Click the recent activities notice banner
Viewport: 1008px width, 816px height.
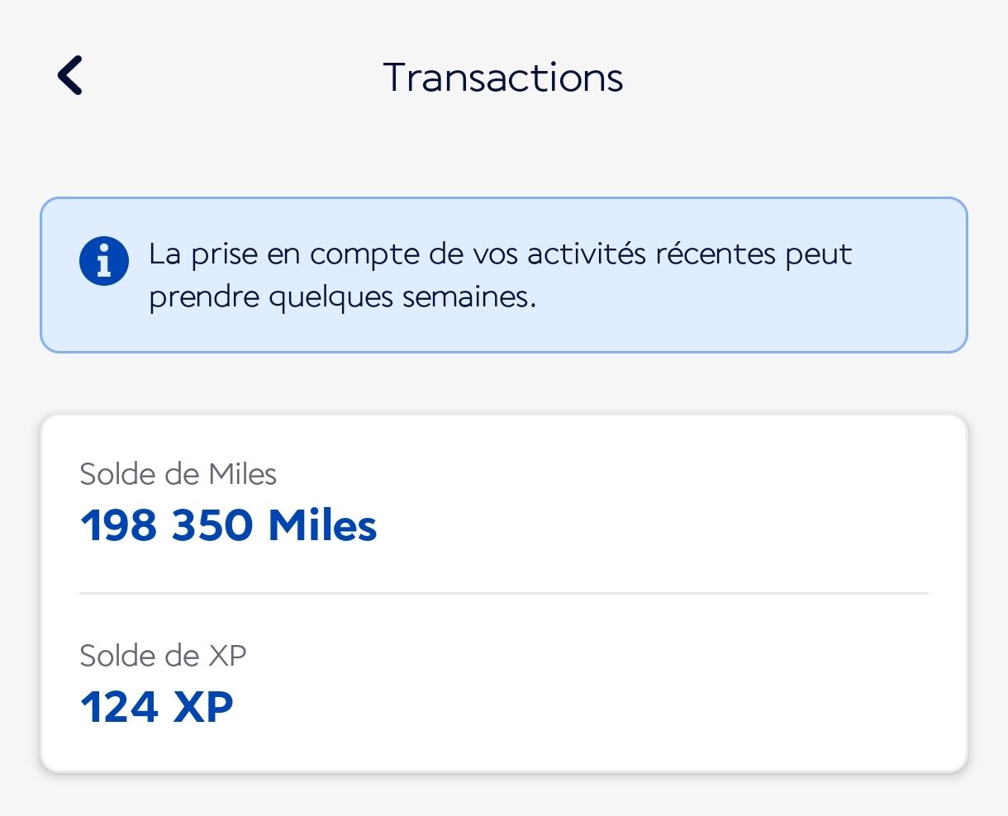point(504,274)
